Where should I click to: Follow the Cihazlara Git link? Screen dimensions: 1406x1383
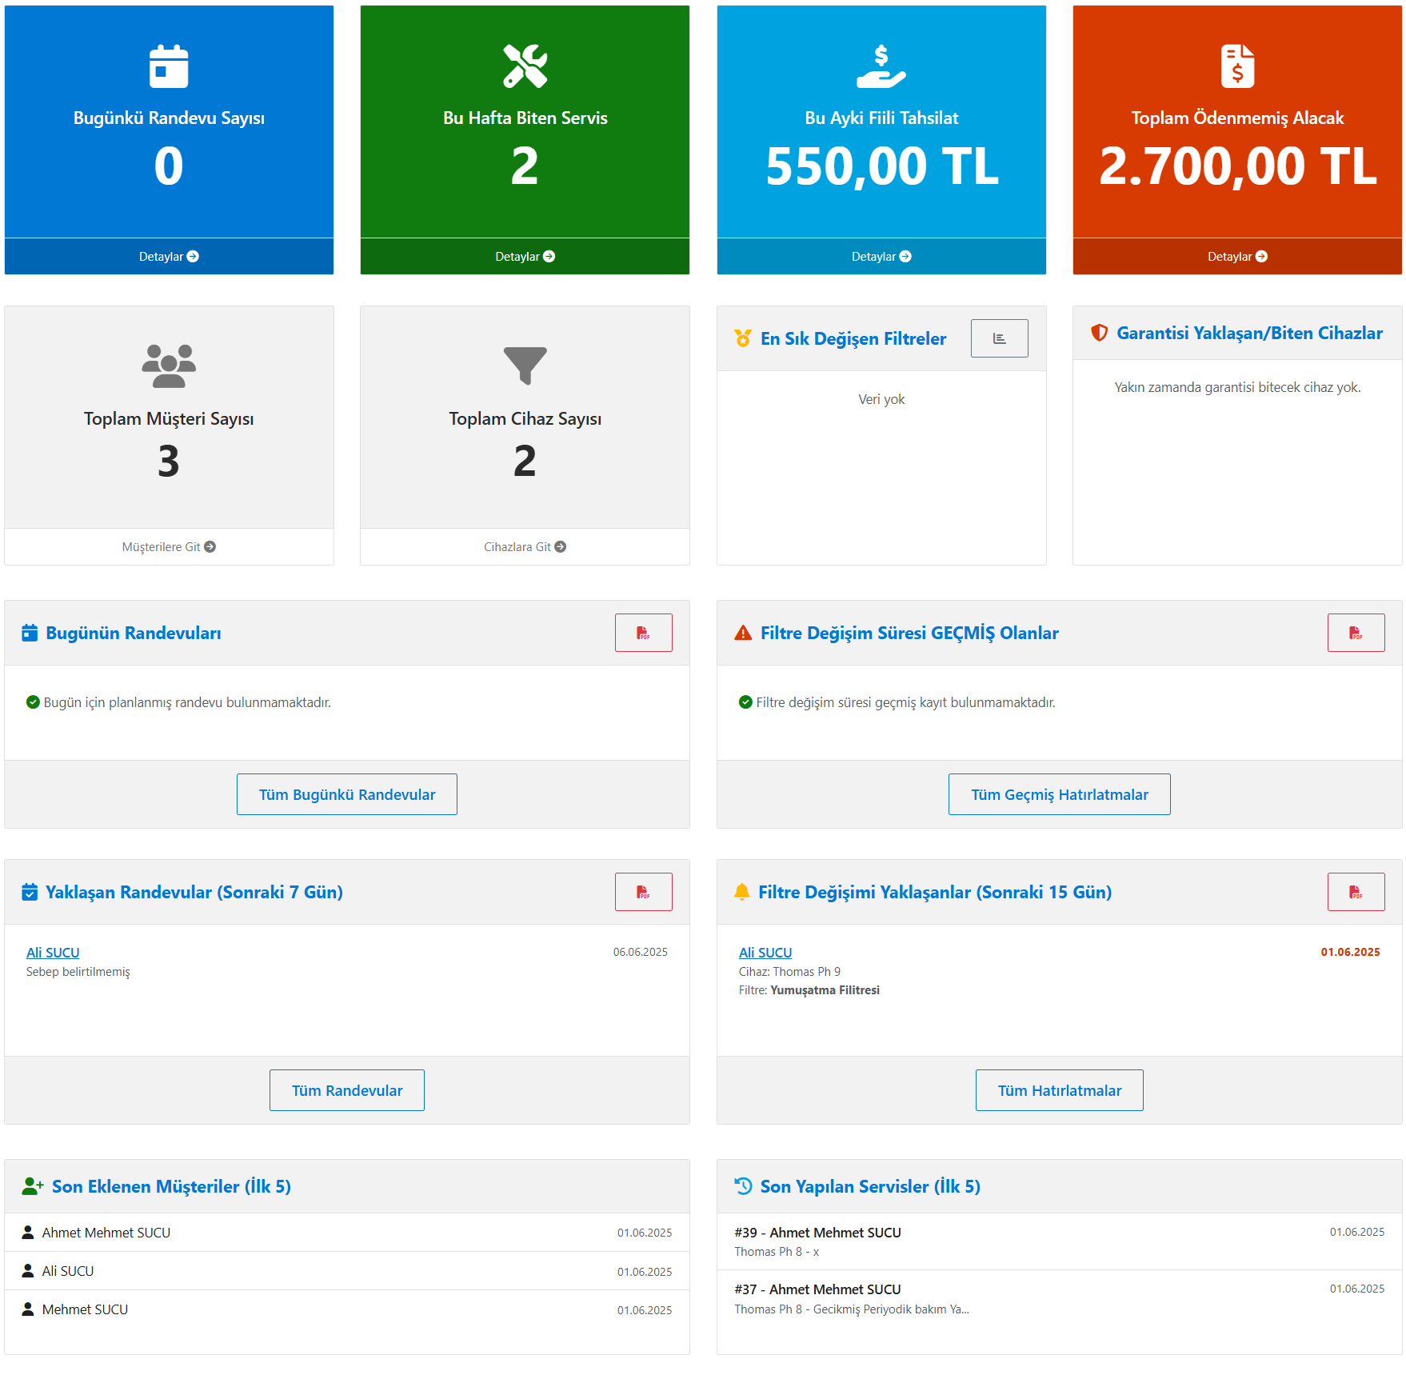point(525,547)
